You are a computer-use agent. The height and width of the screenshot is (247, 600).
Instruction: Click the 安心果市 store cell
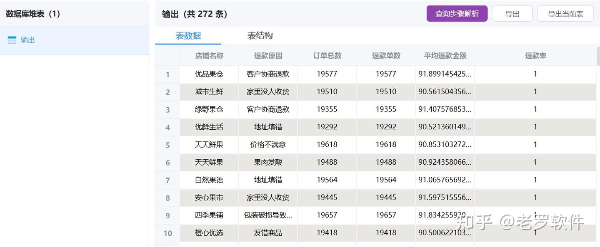(x=209, y=198)
